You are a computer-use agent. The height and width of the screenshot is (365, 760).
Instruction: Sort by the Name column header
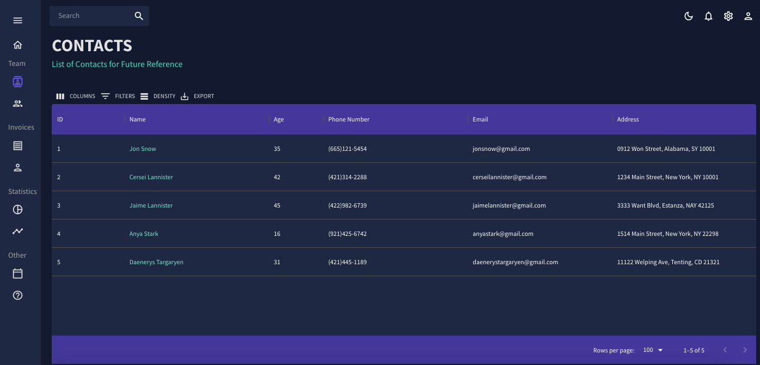click(x=137, y=119)
